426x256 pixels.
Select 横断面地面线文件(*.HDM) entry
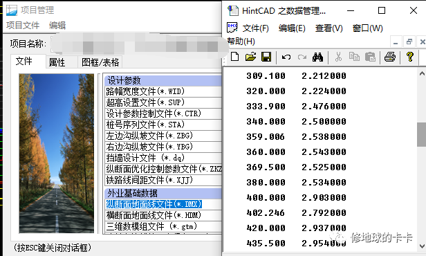163,215
